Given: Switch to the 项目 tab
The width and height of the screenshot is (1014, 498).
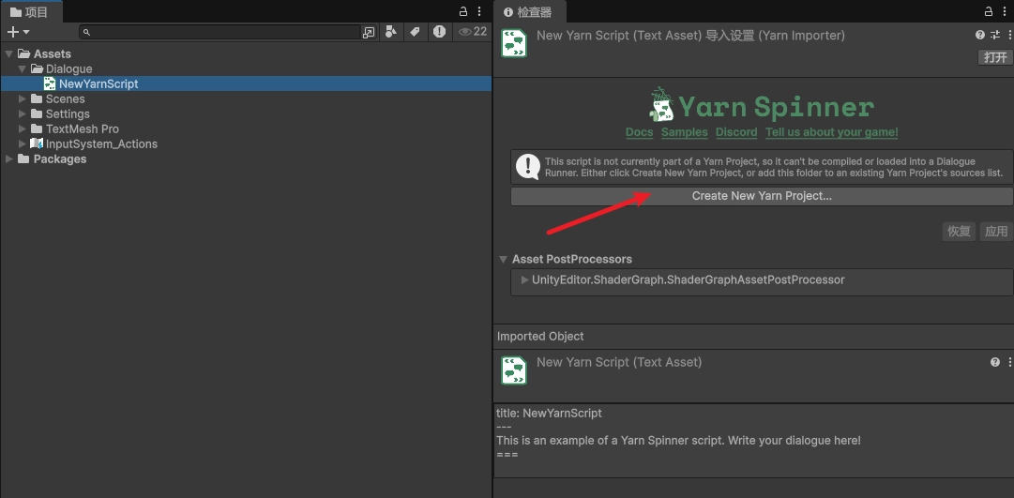Looking at the screenshot, I should (x=31, y=11).
